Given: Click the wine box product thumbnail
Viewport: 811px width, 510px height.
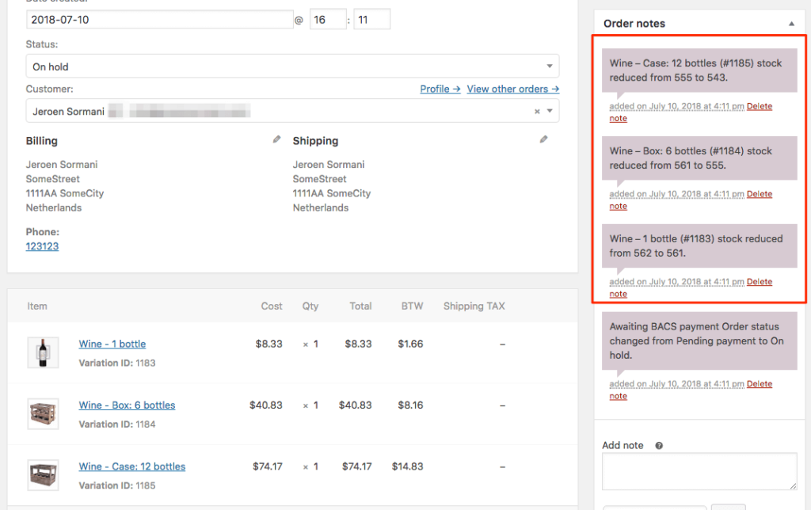Looking at the screenshot, I should [x=43, y=413].
